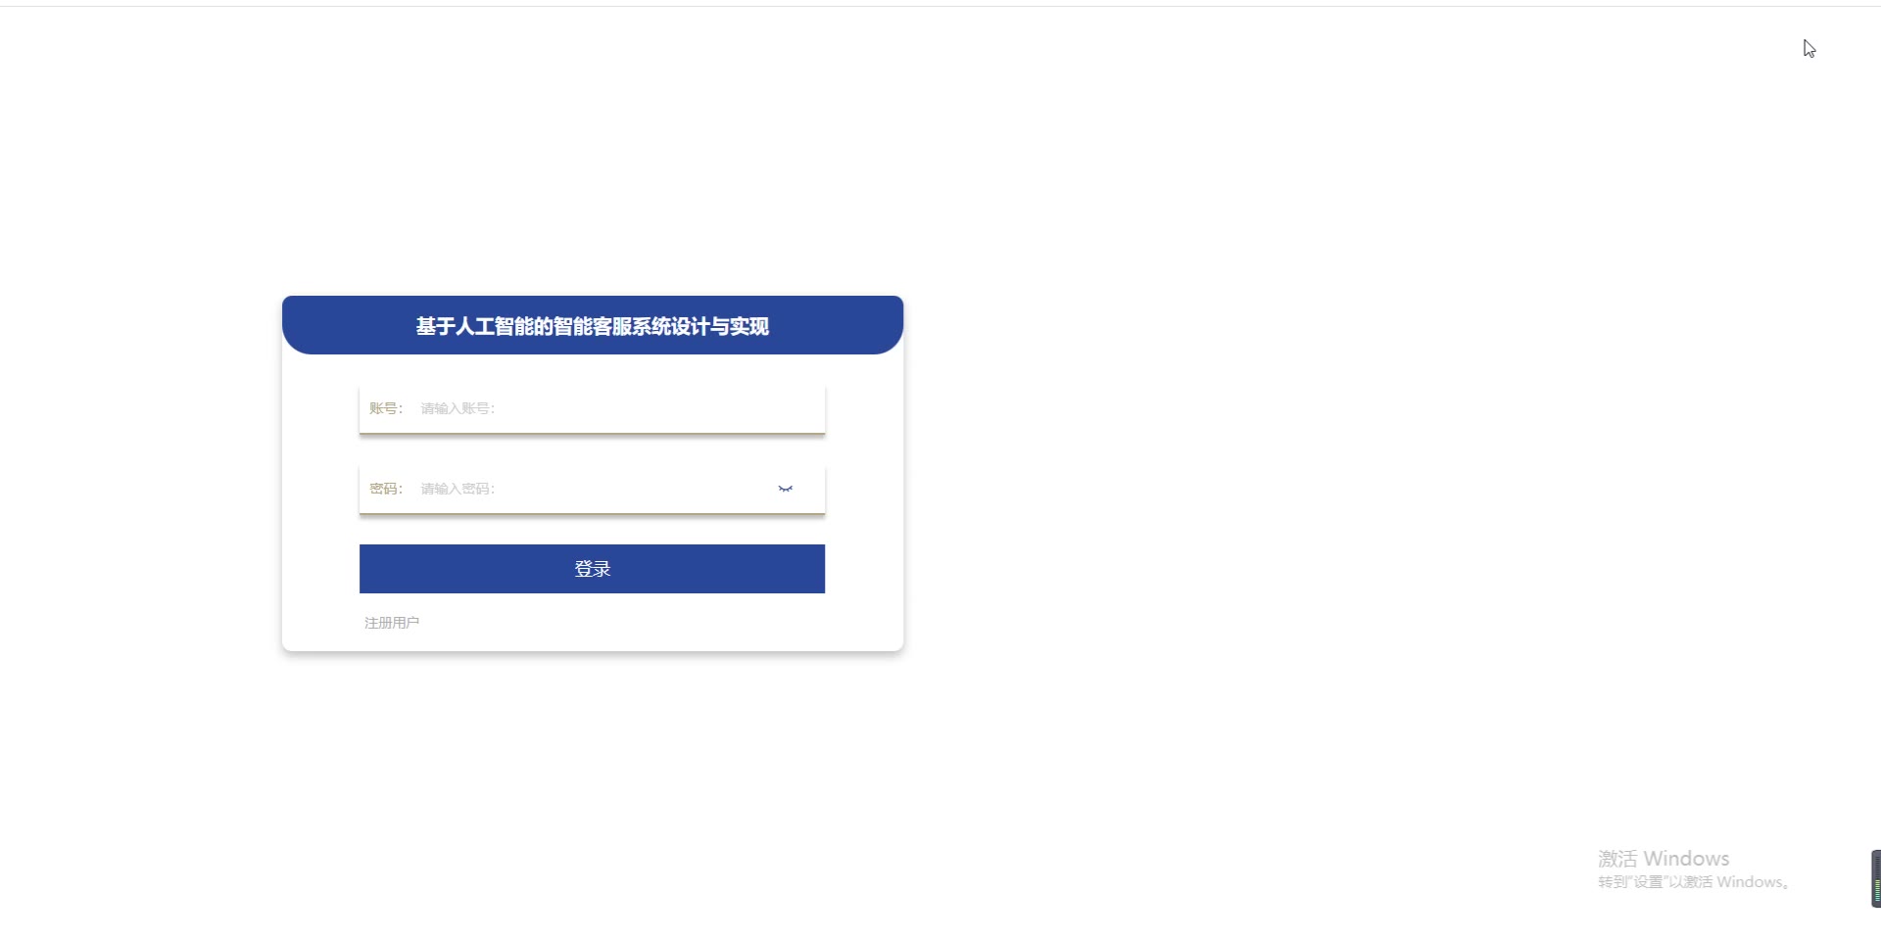Submit the form via the 登录 button

pos(592,569)
